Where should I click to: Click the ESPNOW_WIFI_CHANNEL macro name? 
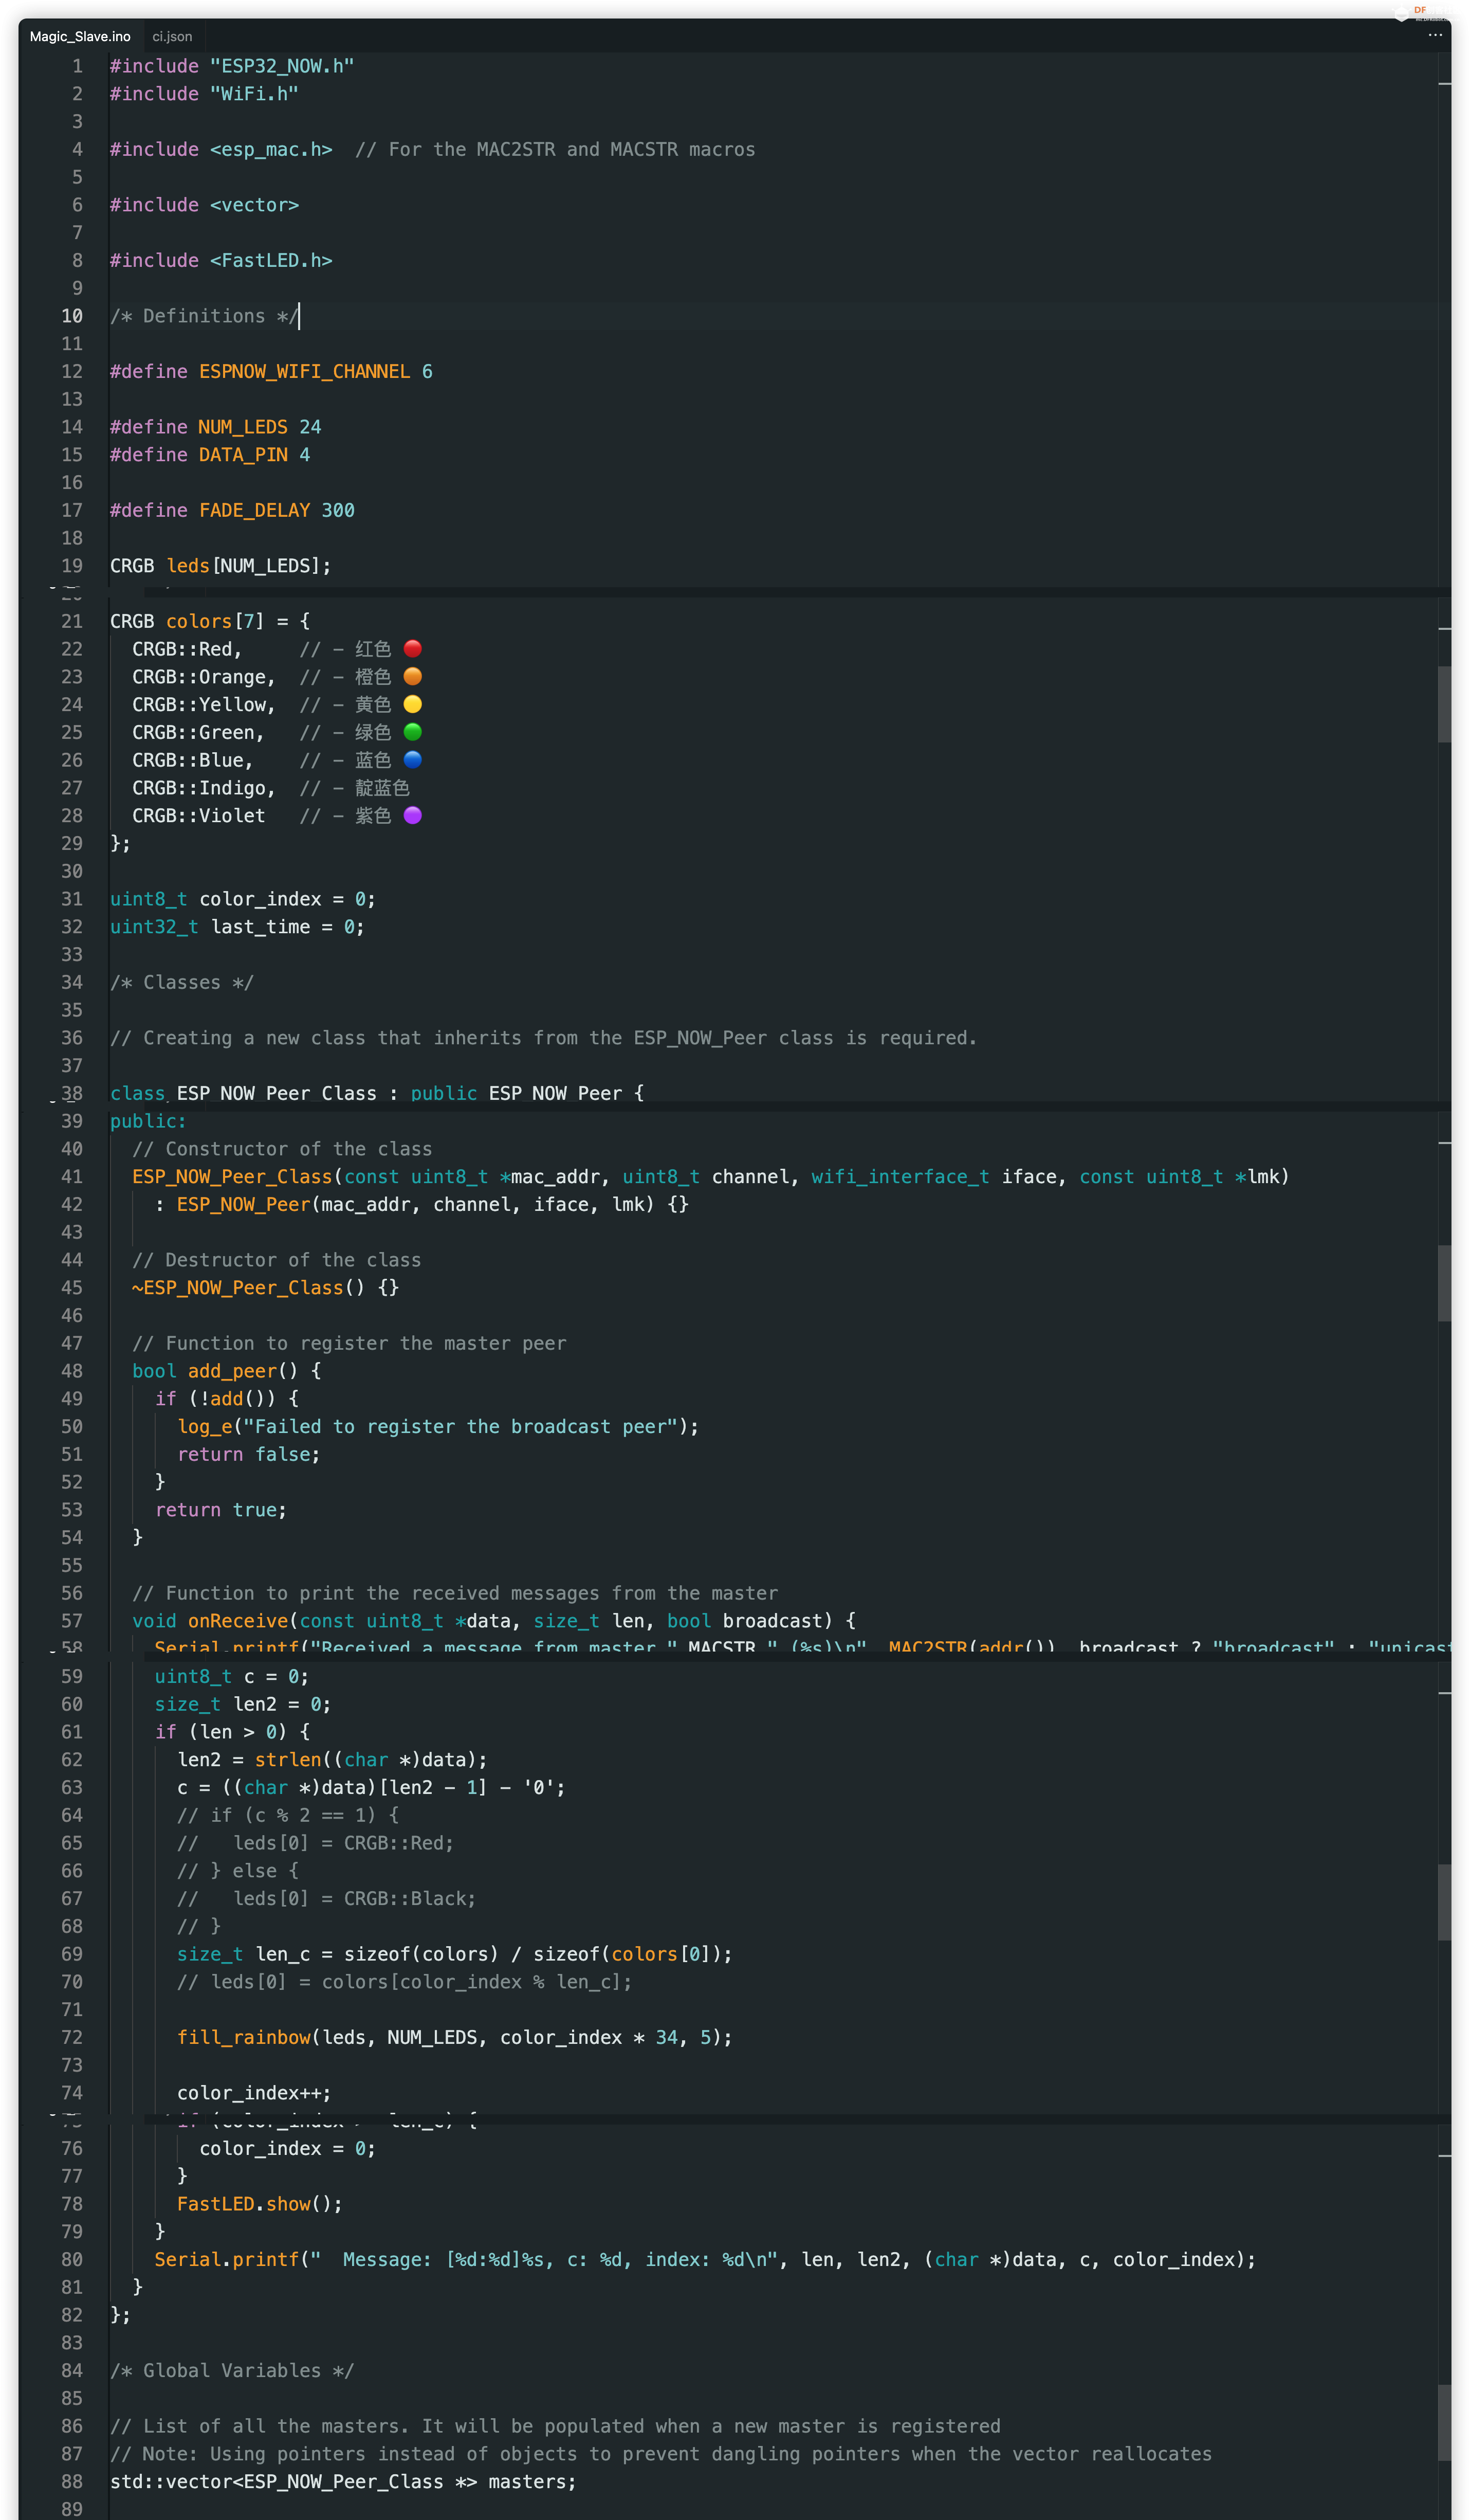pyautogui.click(x=304, y=372)
